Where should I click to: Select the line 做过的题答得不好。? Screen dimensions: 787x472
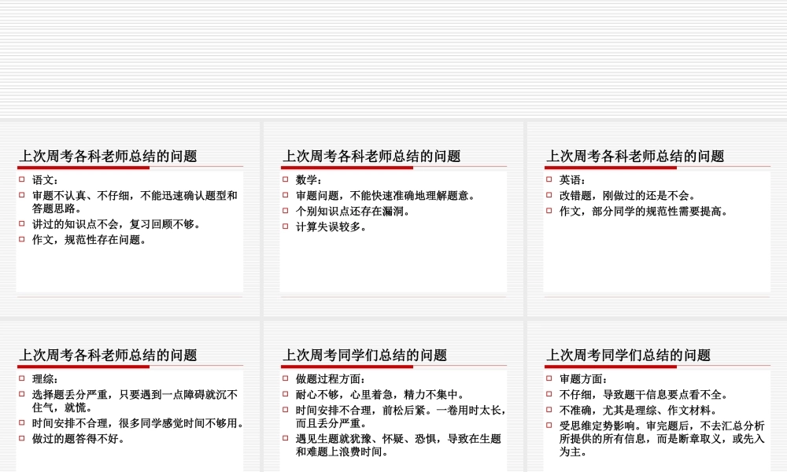[x=79, y=439]
